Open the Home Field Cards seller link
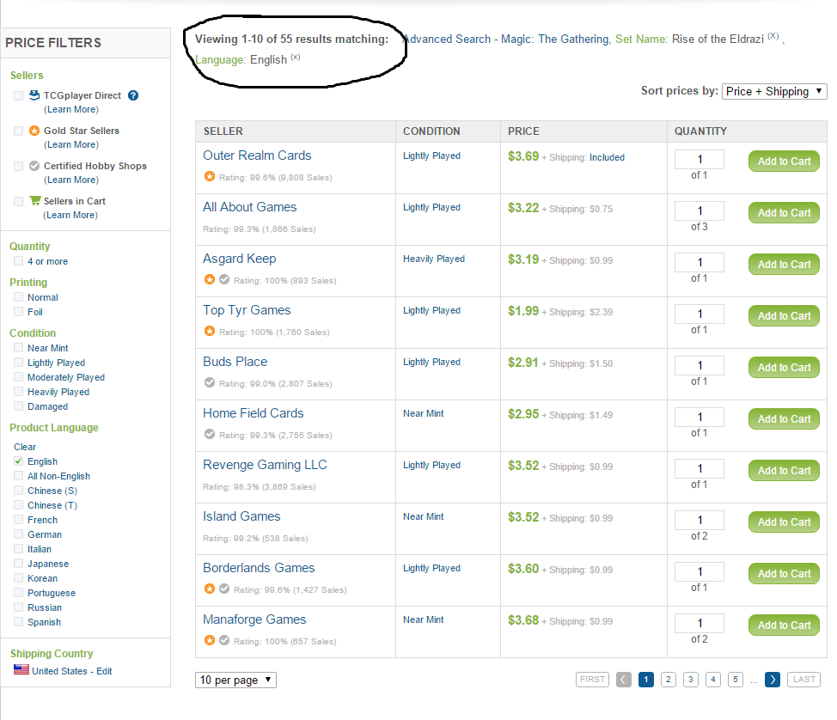 pos(253,413)
